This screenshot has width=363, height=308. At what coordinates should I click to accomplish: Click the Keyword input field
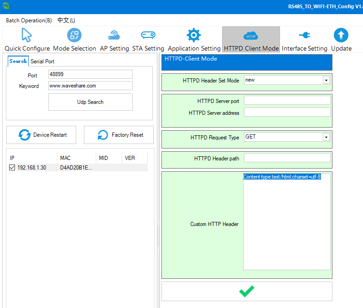tap(90, 86)
